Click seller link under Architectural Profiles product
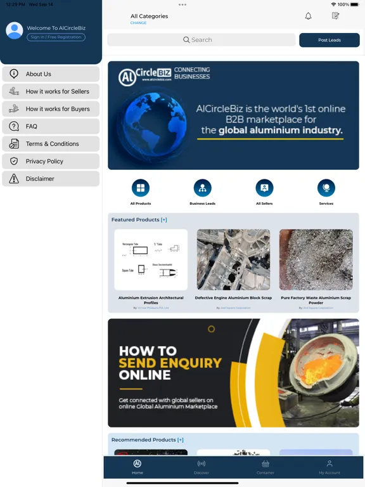This screenshot has width=365, height=487. 153,308
